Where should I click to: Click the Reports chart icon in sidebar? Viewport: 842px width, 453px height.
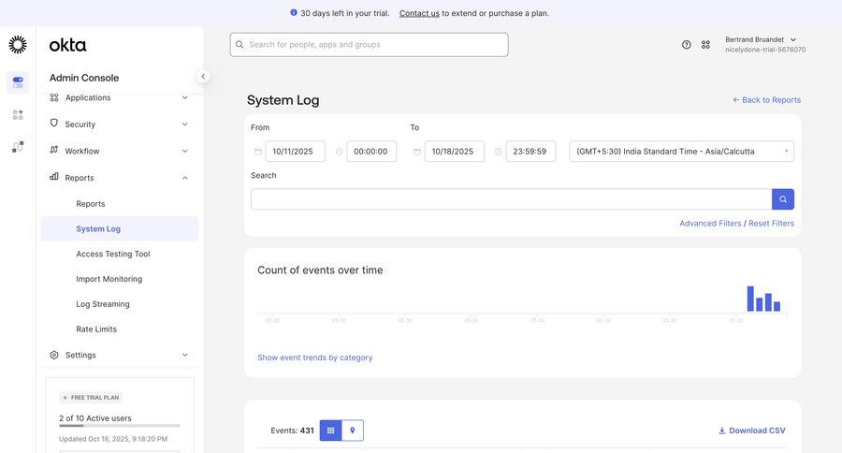pyautogui.click(x=53, y=177)
